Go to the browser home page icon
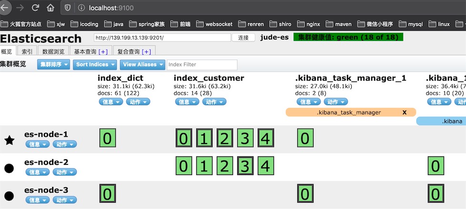Screen dimensions: 466x216 (x=51, y=8)
